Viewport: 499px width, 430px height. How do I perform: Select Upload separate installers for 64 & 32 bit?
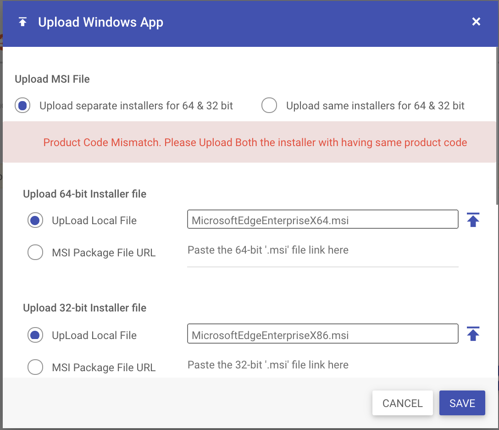[x=22, y=106]
